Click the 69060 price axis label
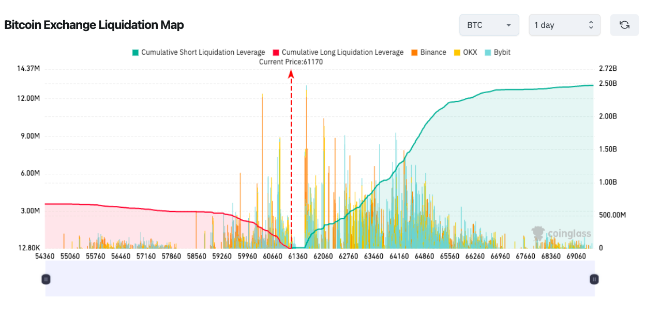 coord(576,256)
